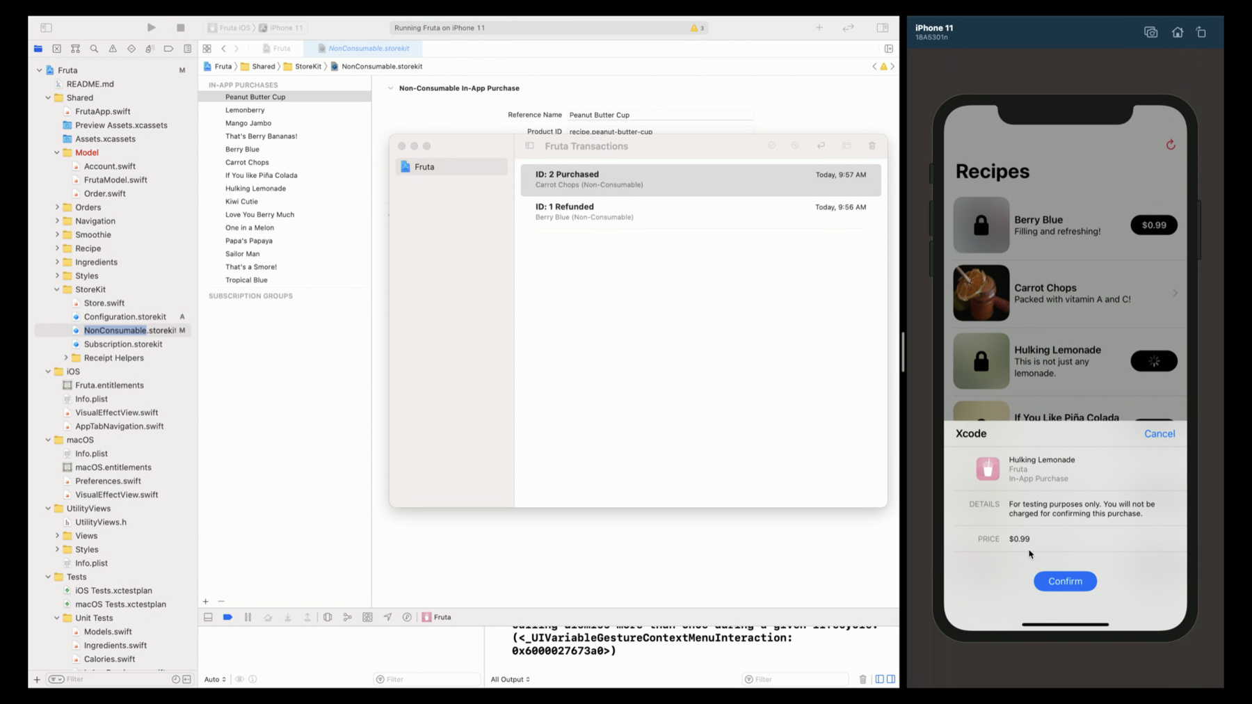Go back in editor history
The width and height of the screenshot is (1252, 704).
tap(223, 49)
